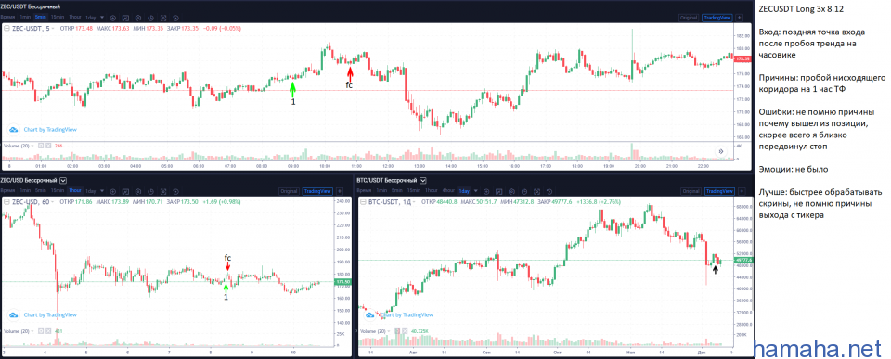The height and width of the screenshot is (359, 891).
Task: Open settings gear in BTC/USDT chart toolbar
Action: point(512,191)
